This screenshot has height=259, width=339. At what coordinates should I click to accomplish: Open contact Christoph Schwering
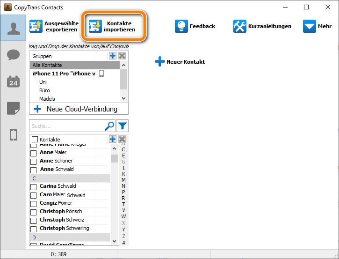click(64, 229)
